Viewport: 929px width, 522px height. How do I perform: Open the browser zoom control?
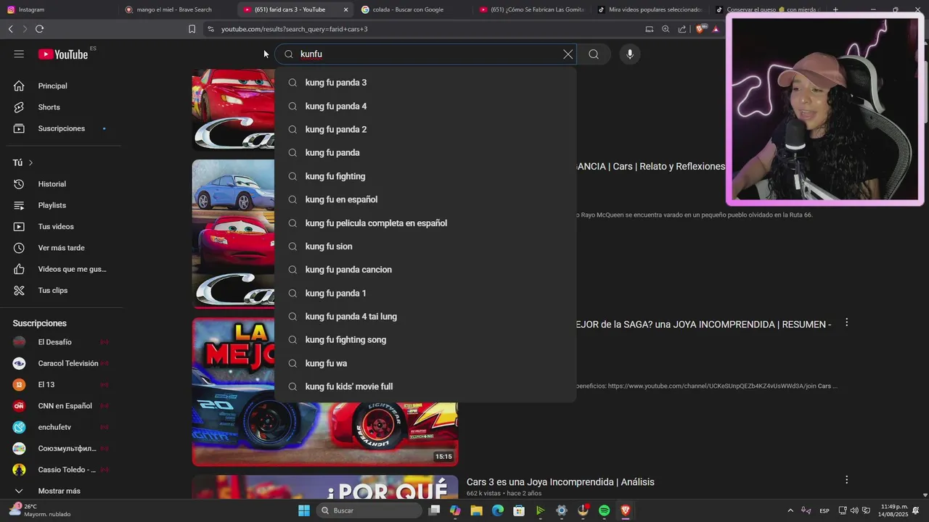pyautogui.click(x=666, y=29)
